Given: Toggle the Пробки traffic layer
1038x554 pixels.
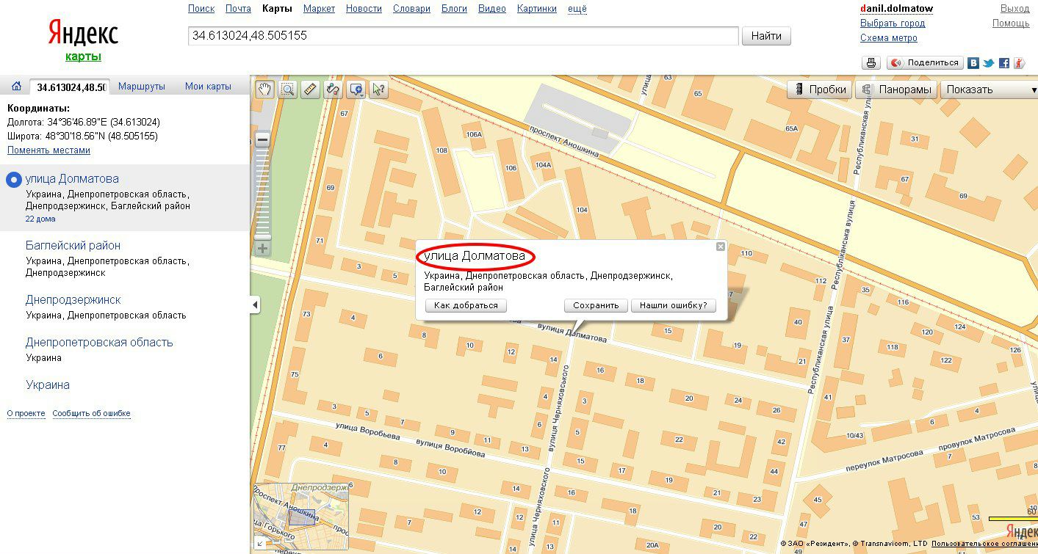Looking at the screenshot, I should pyautogui.click(x=820, y=90).
